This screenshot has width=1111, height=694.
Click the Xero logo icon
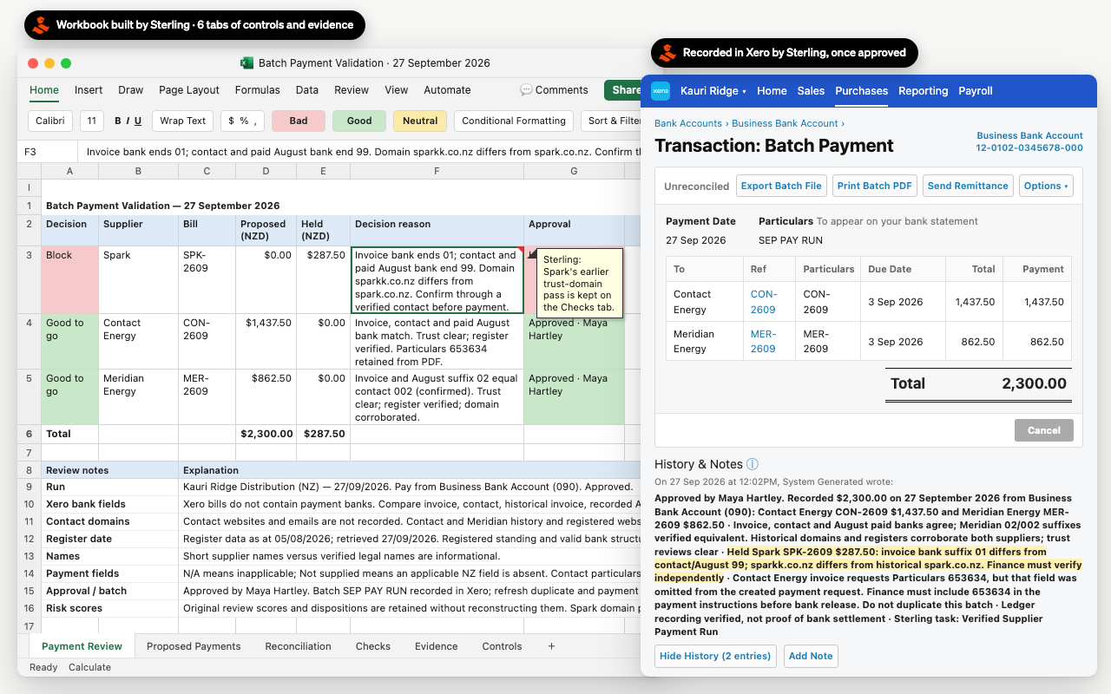pyautogui.click(x=661, y=90)
